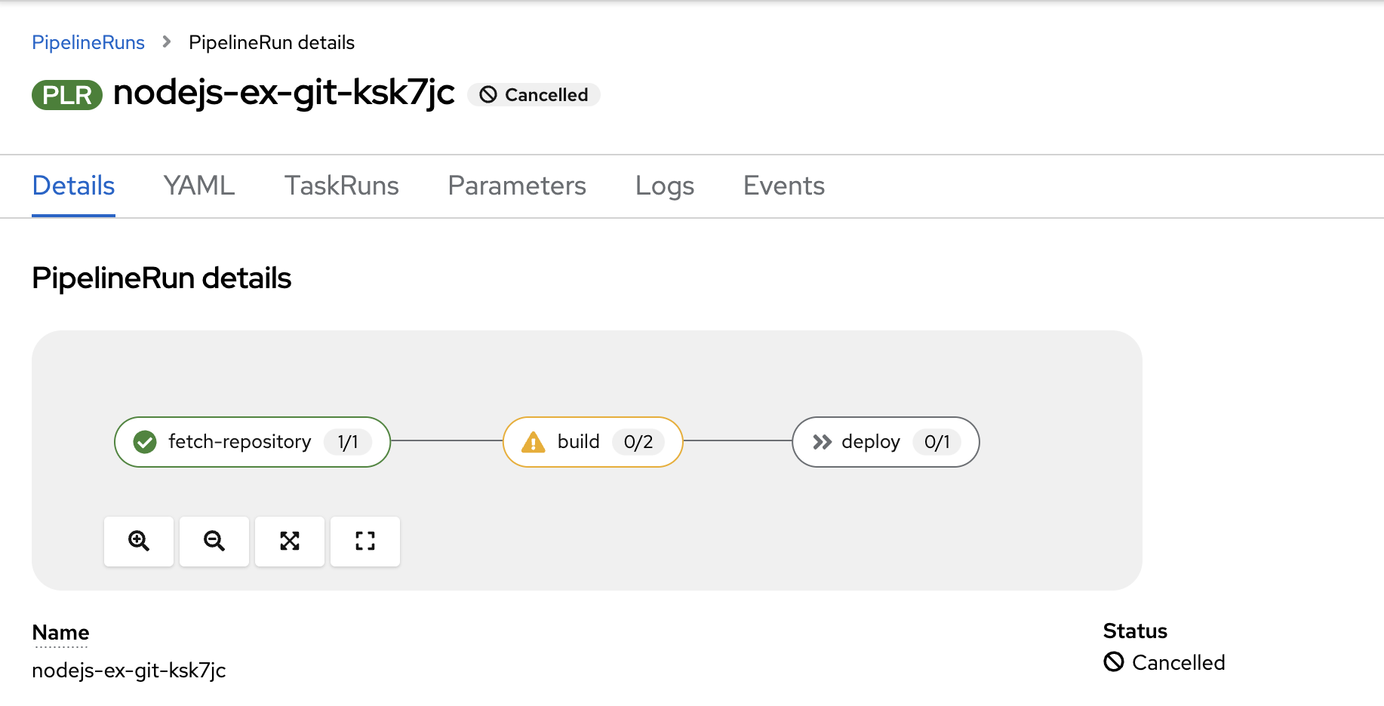Click the dotted-underlined Name label

[60, 632]
